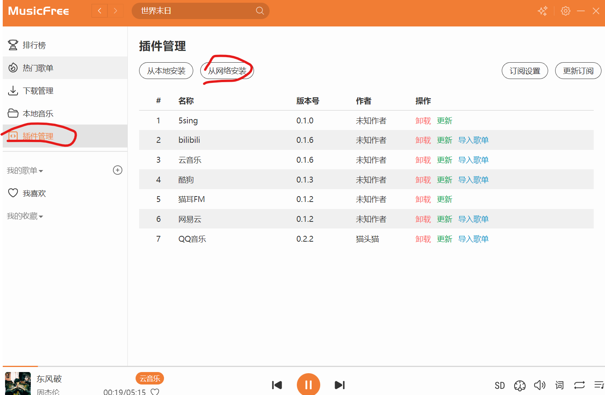Open 订阅设置 subscription settings
The image size is (605, 395).
525,71
